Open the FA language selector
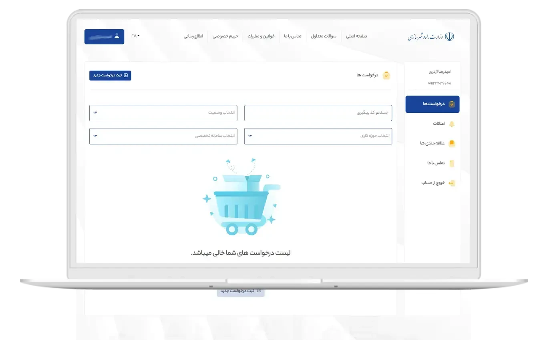 point(135,36)
